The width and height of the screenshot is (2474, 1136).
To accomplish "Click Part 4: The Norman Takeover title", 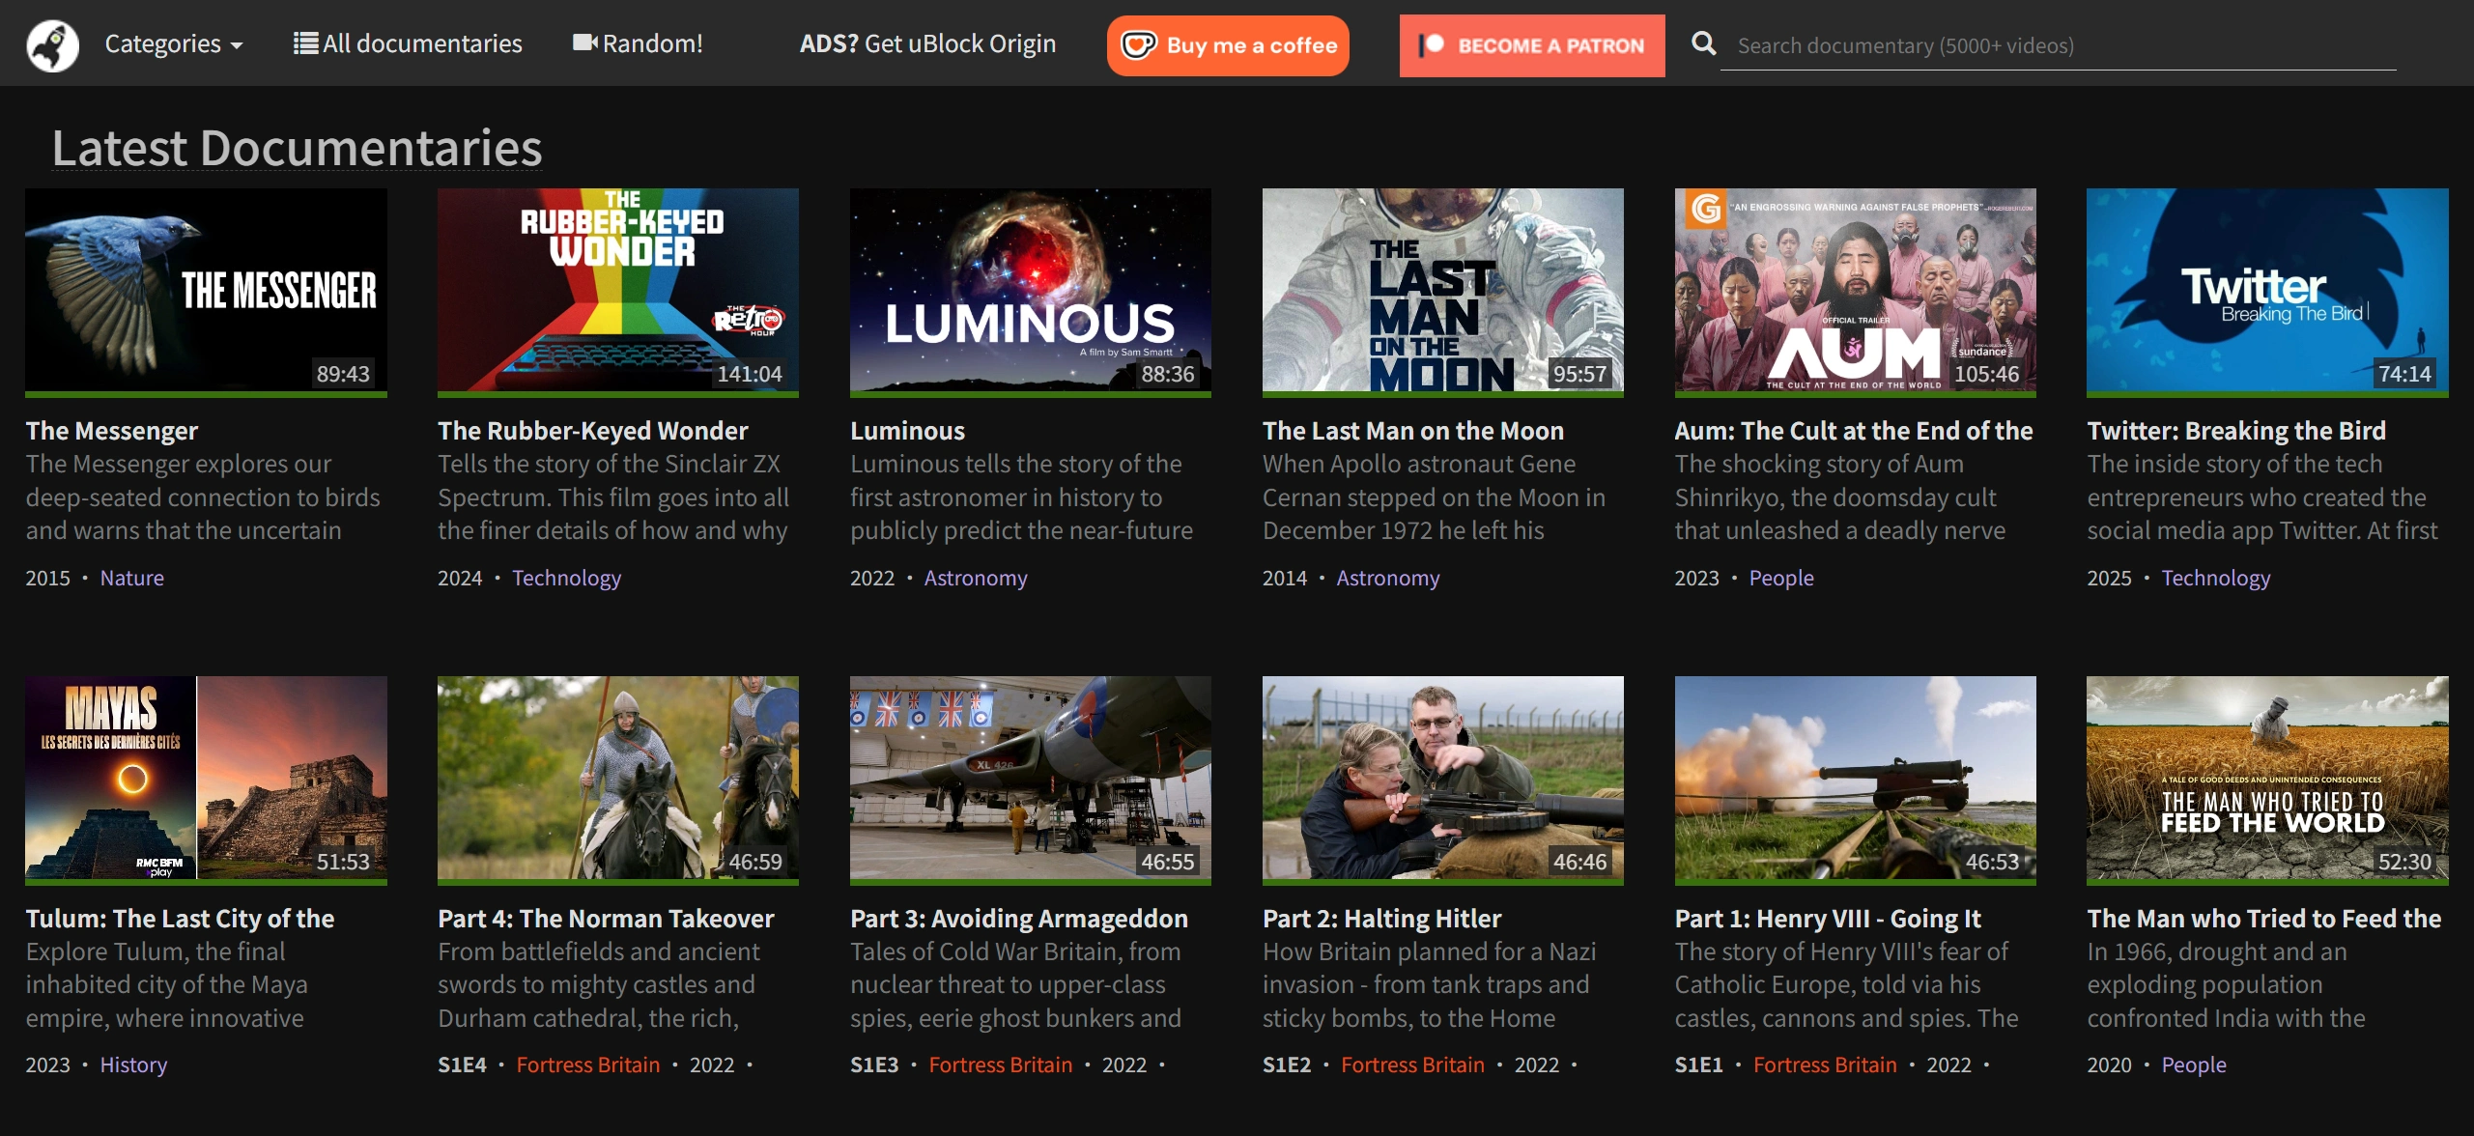I will tap(606, 919).
